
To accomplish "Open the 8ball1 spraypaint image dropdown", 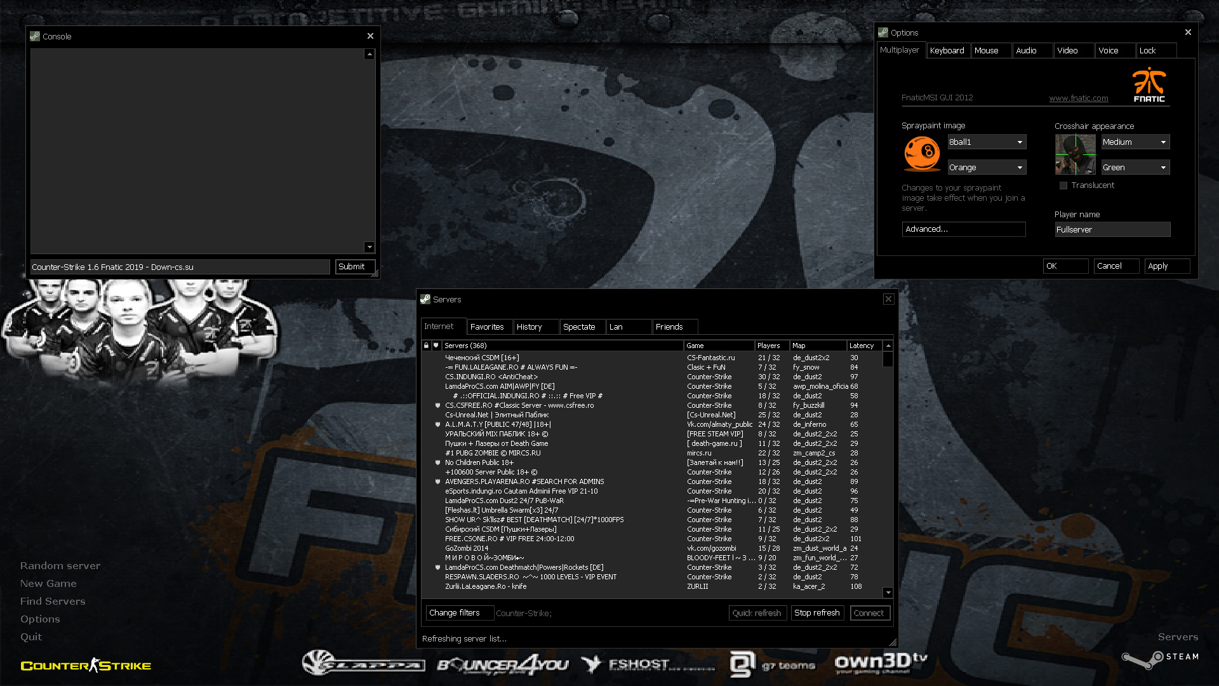I will pos(987,142).
